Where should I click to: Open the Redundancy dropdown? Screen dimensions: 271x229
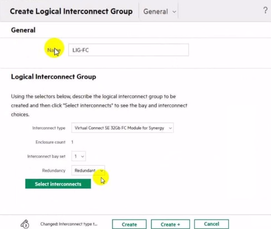(x=88, y=171)
